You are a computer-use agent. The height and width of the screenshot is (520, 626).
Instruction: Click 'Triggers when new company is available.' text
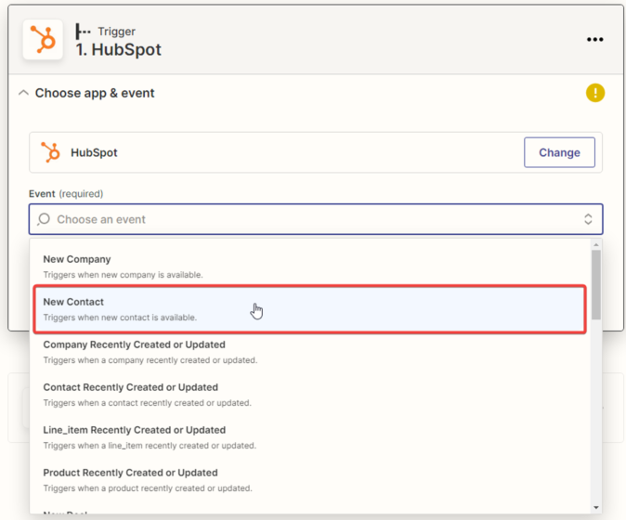coord(123,275)
